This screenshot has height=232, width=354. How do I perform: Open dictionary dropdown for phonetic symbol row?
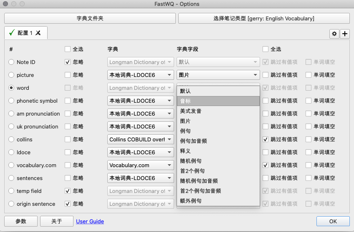pos(140,101)
